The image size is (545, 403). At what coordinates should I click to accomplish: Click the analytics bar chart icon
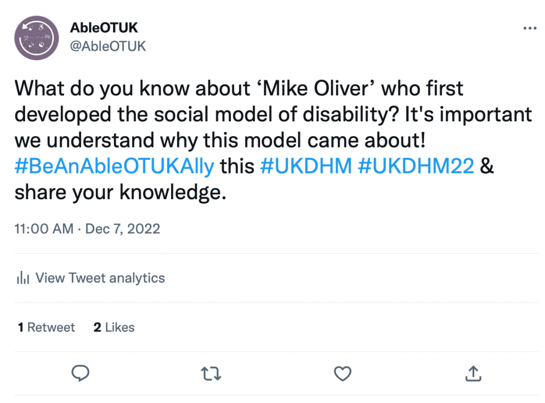[22, 278]
